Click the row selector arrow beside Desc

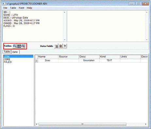[x=36, y=60]
